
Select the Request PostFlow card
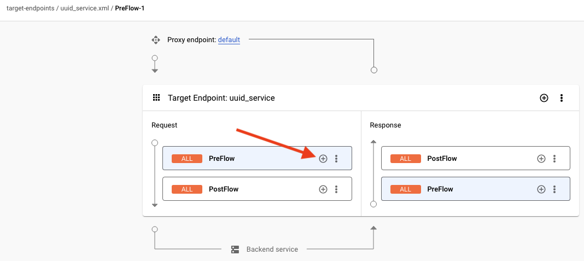click(x=258, y=189)
